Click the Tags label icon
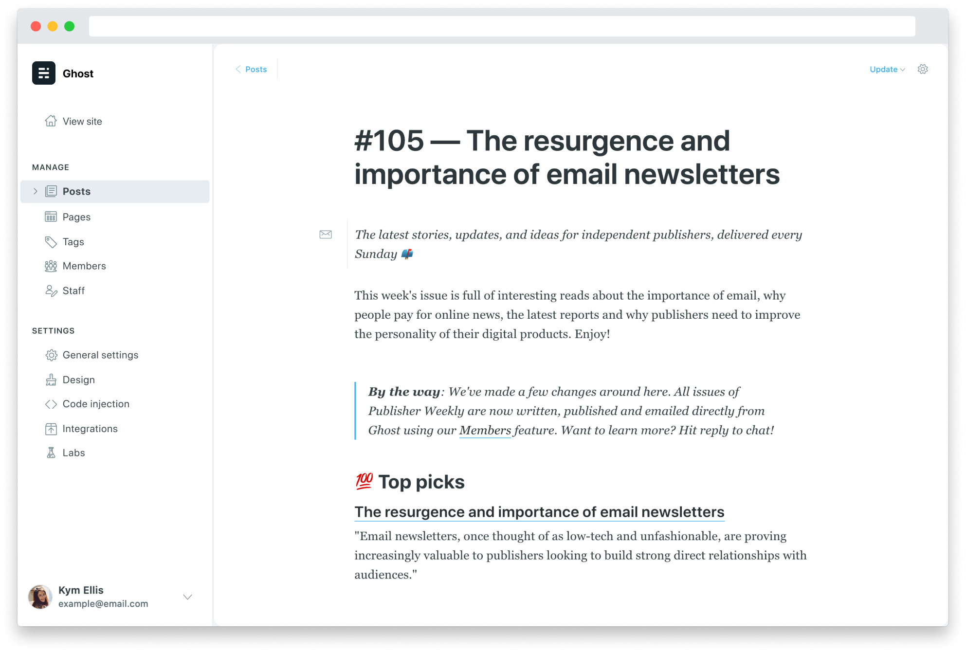 (51, 242)
